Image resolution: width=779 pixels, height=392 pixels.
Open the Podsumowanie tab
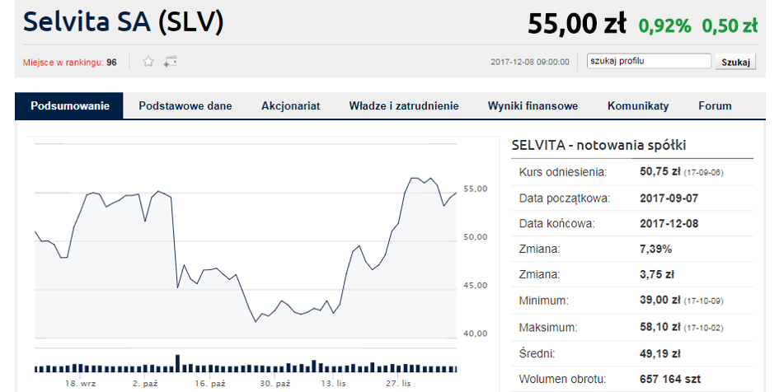[70, 106]
